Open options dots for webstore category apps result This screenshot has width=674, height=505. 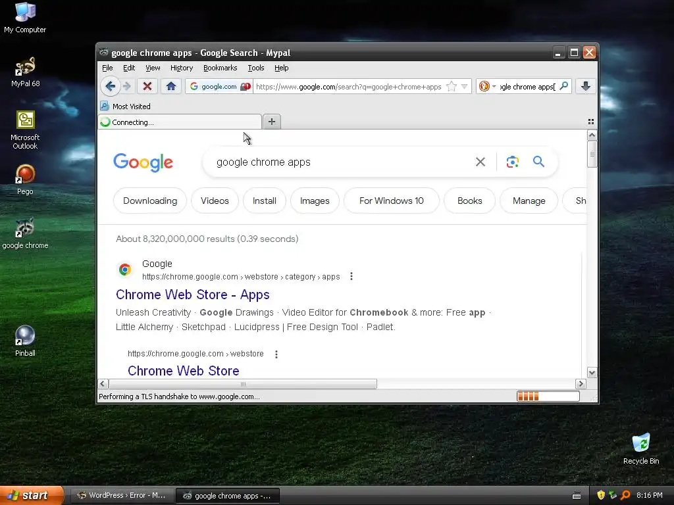tap(351, 276)
